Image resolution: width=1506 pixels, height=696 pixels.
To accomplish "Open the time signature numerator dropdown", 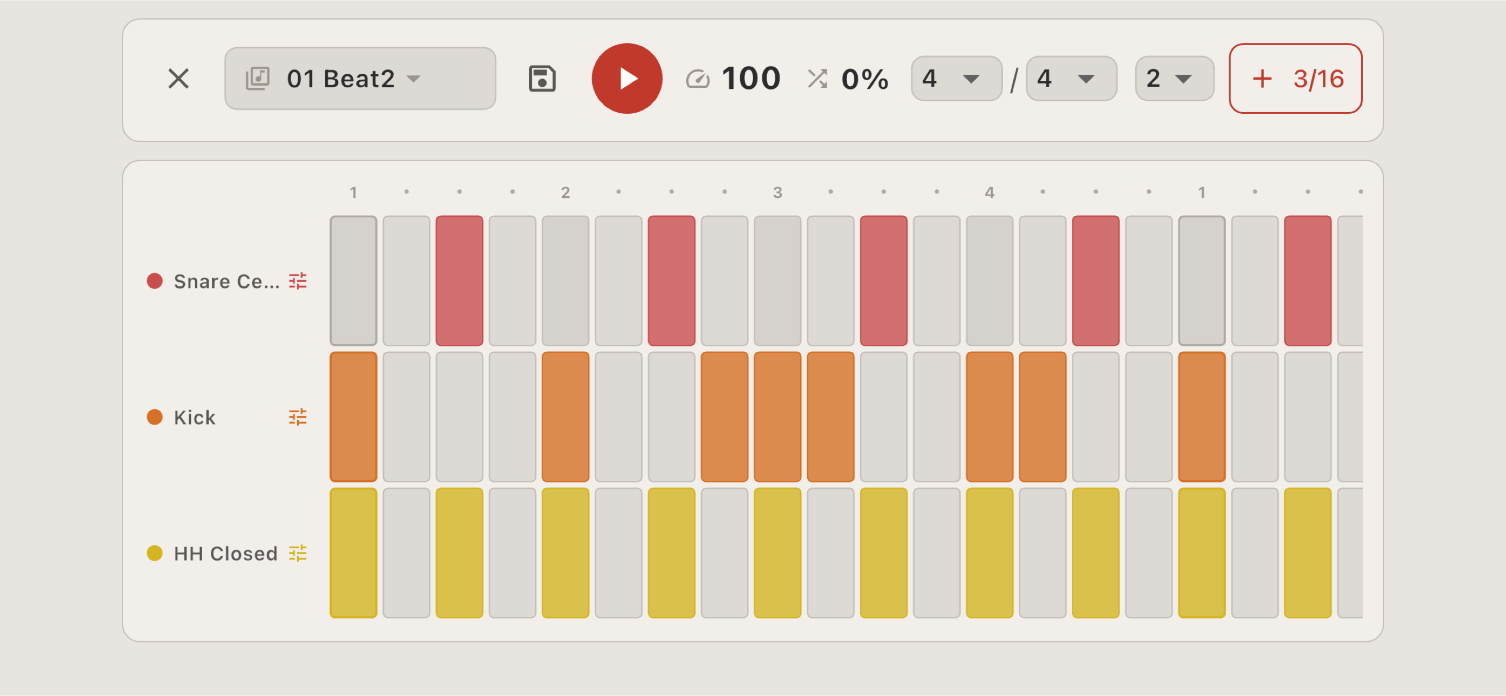I will (x=956, y=78).
